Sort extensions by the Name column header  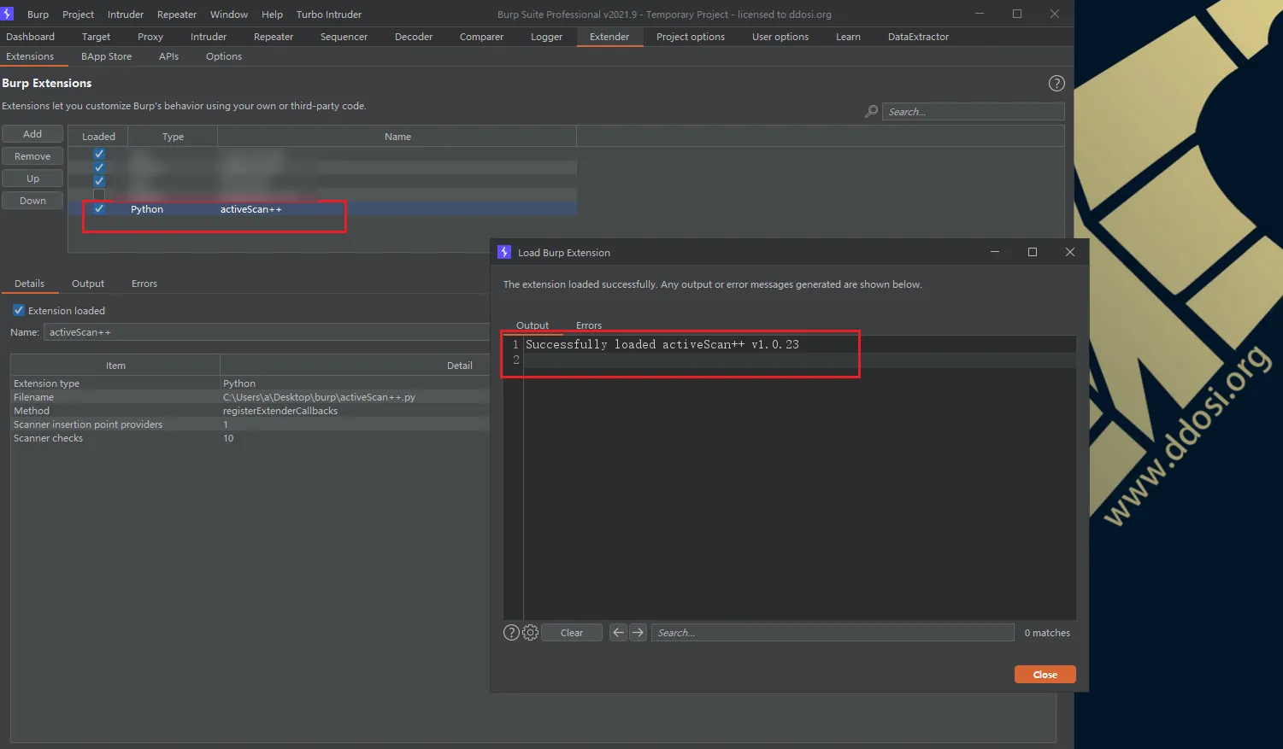397,137
